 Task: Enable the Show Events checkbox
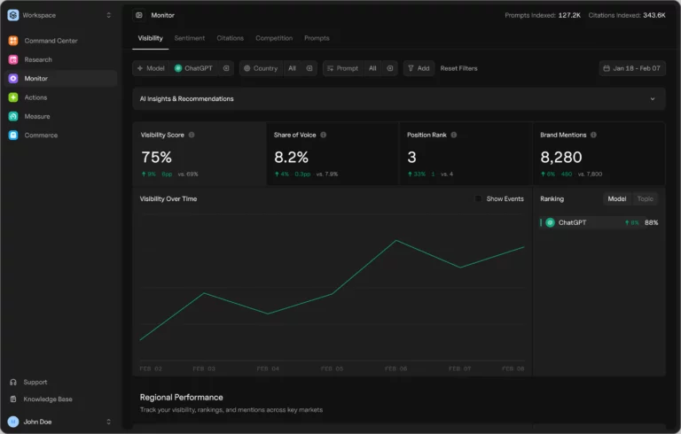pos(478,199)
